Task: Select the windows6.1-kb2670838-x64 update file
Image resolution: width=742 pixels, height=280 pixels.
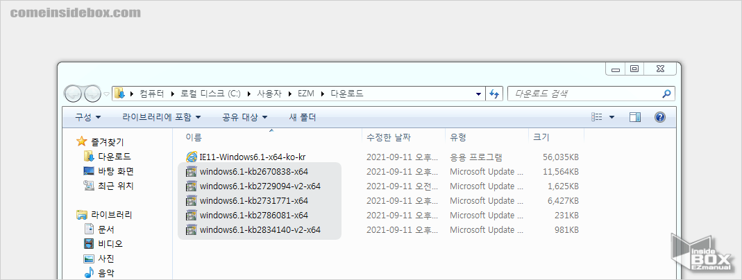Action: [253, 171]
